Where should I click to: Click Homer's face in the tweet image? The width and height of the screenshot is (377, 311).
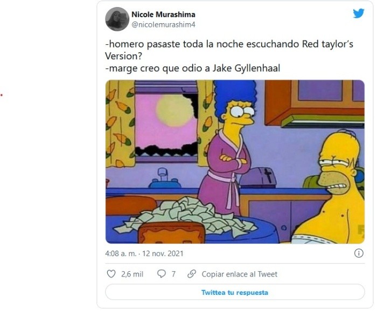pyautogui.click(x=337, y=164)
